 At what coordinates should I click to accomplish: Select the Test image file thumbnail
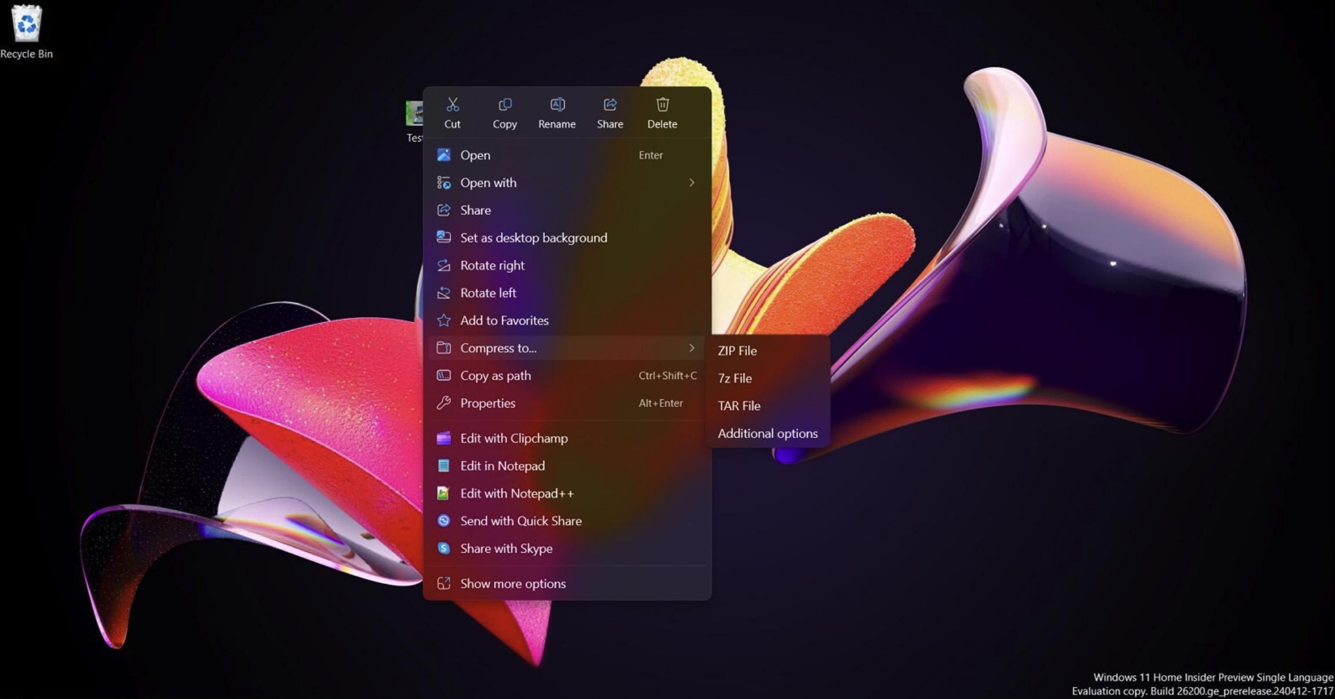point(413,114)
